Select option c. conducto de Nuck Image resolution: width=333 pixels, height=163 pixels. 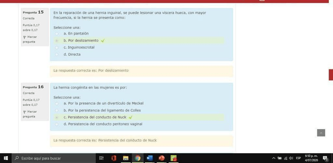(x=57, y=117)
